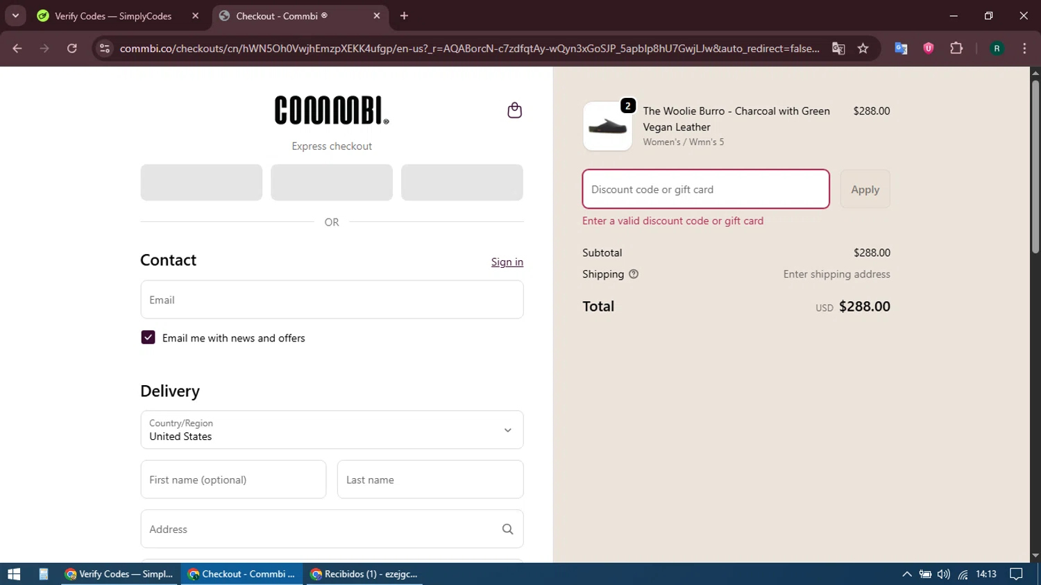Click the Discount code or gift card field
This screenshot has height=585, width=1041.
(706, 189)
